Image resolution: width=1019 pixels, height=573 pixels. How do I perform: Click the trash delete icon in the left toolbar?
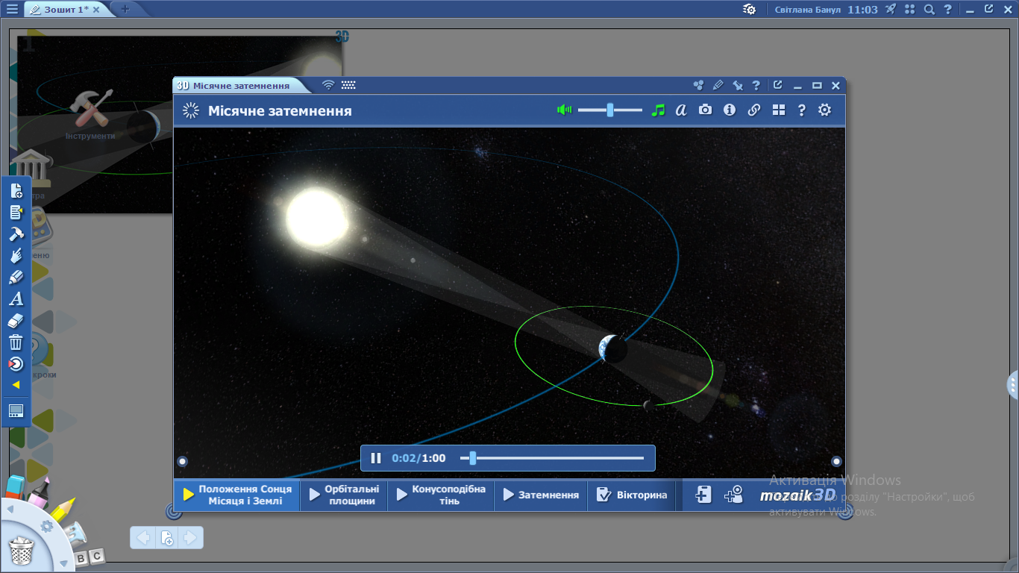(16, 342)
